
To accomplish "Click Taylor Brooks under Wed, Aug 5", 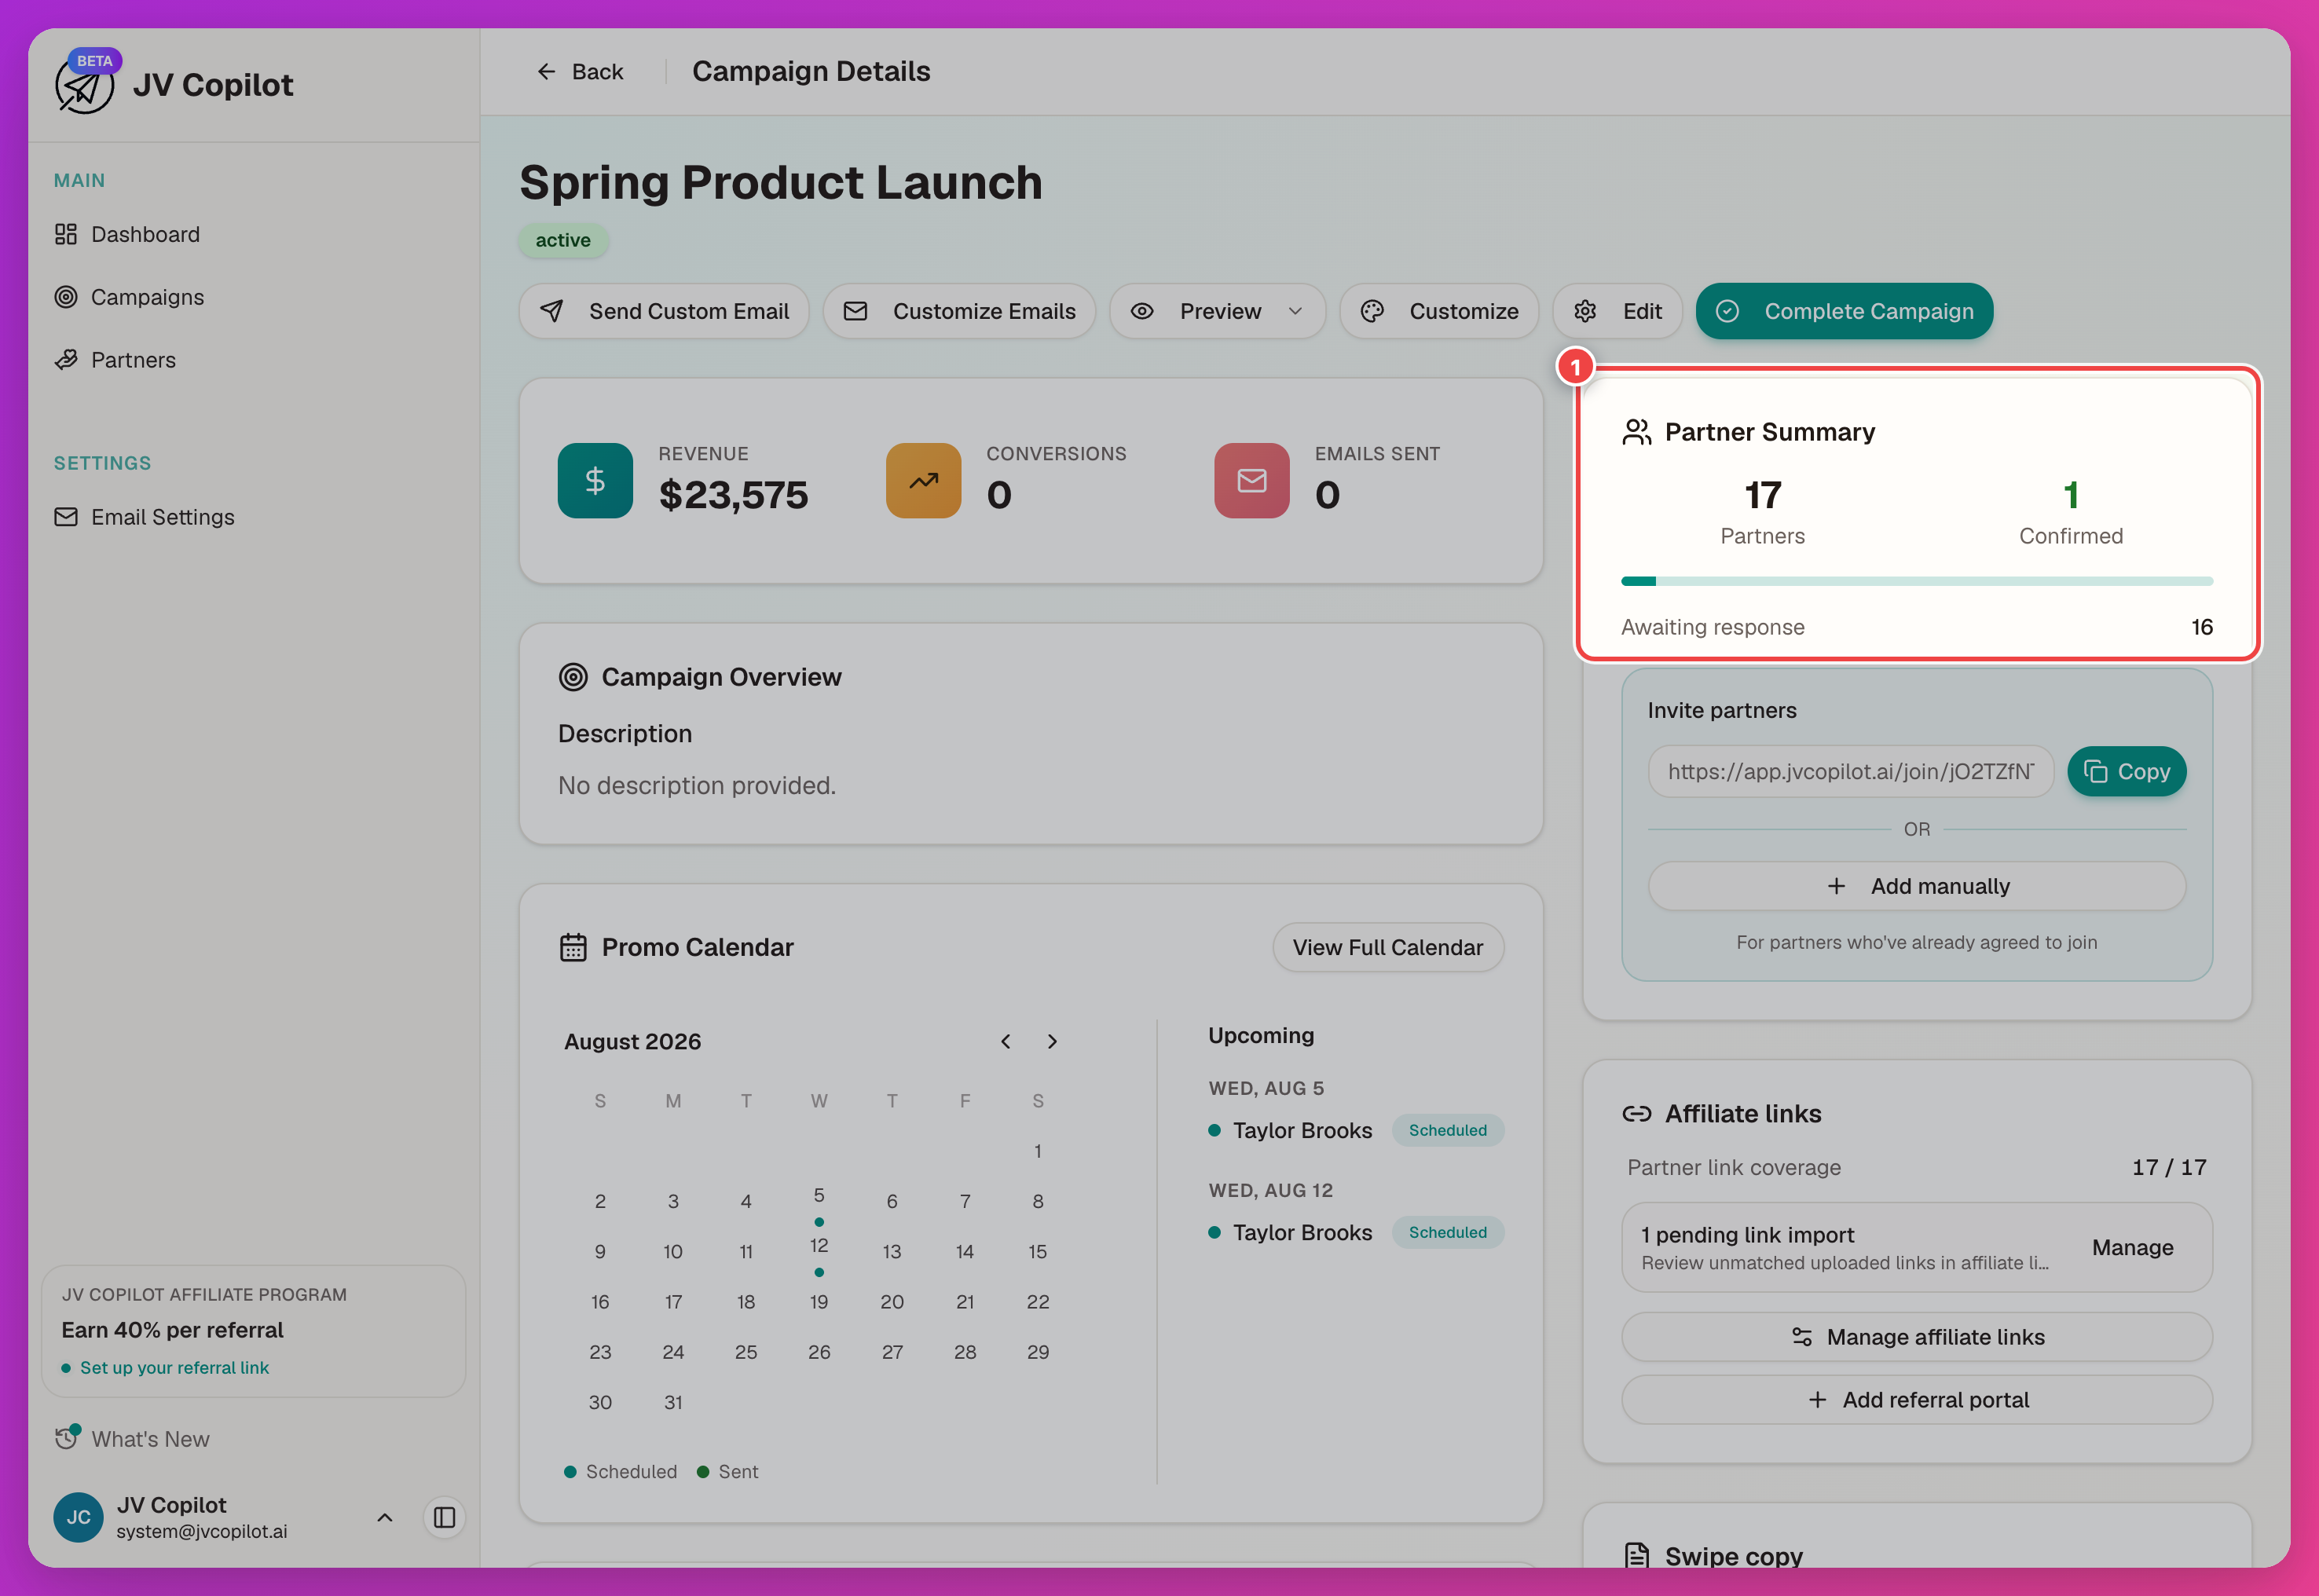I will tap(1302, 1130).
